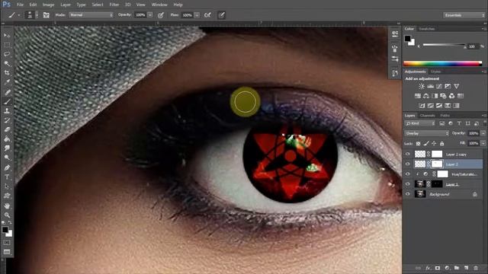This screenshot has width=488, height=274.
Task: Select the Clone Stamp tool
Action: tap(7, 111)
